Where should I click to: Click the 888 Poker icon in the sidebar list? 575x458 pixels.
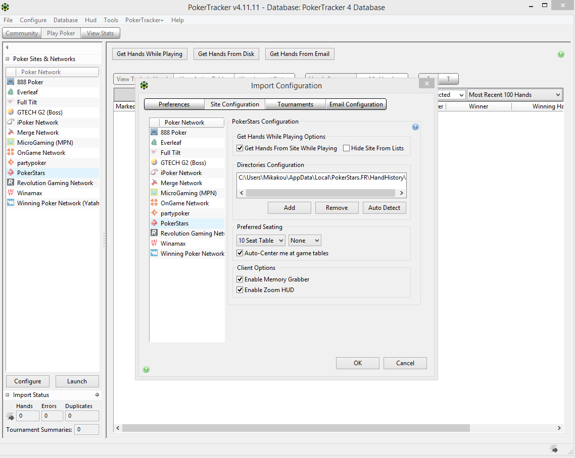coord(11,82)
